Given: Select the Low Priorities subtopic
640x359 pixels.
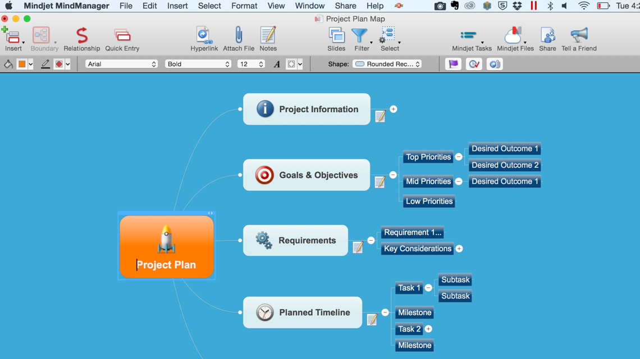Looking at the screenshot, I should point(429,201).
